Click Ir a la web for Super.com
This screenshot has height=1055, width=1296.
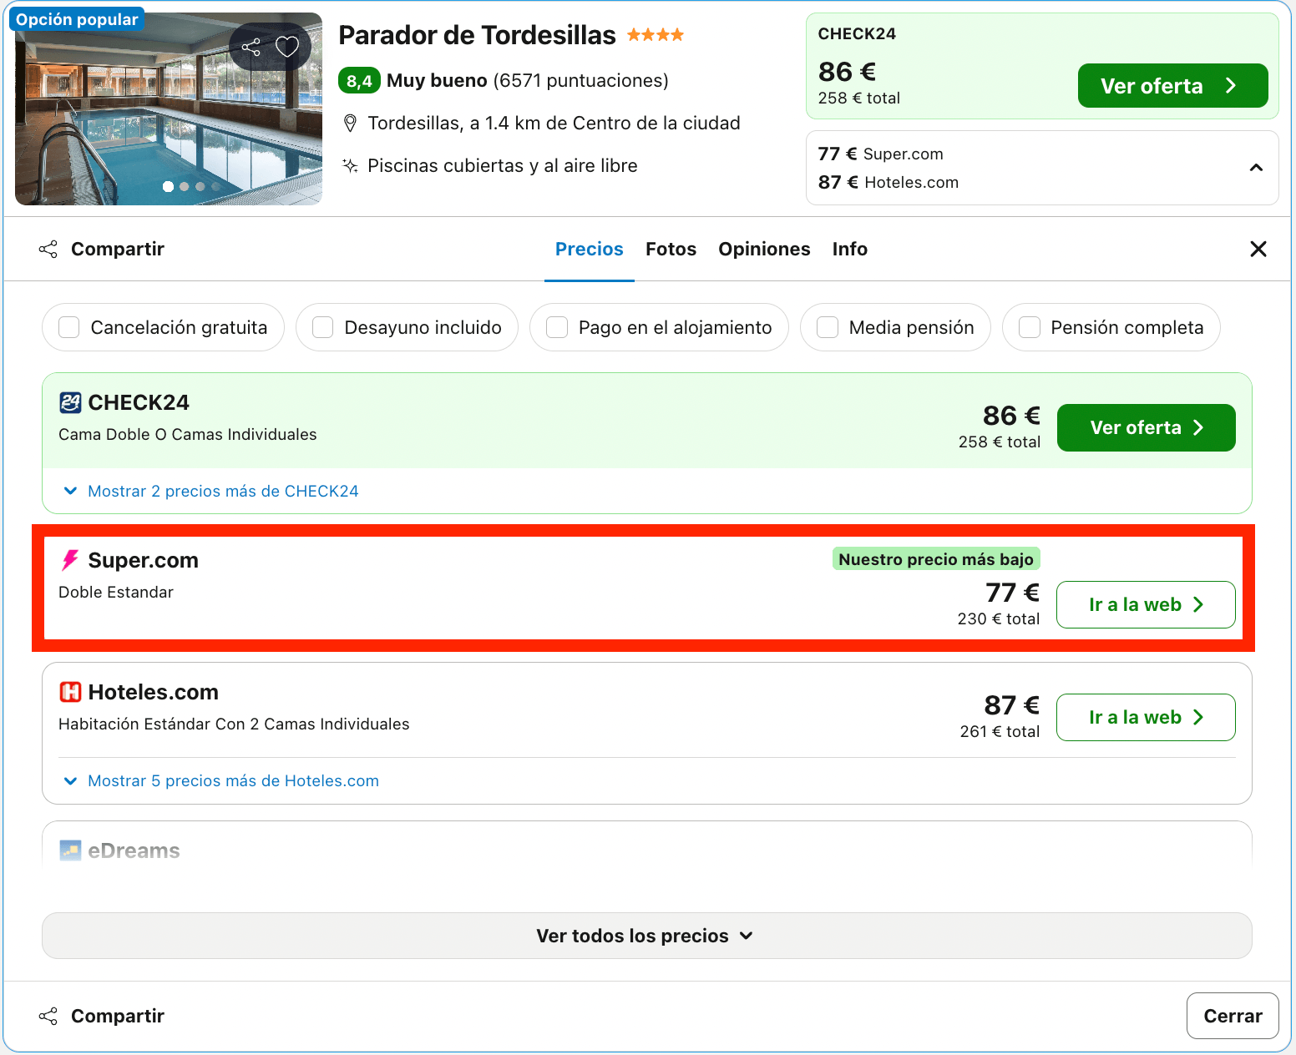(x=1146, y=604)
